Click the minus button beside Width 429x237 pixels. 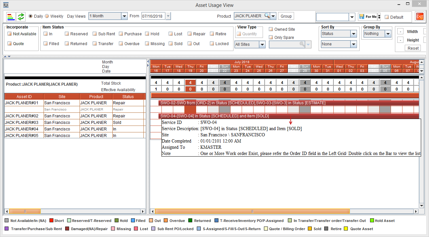400,32
